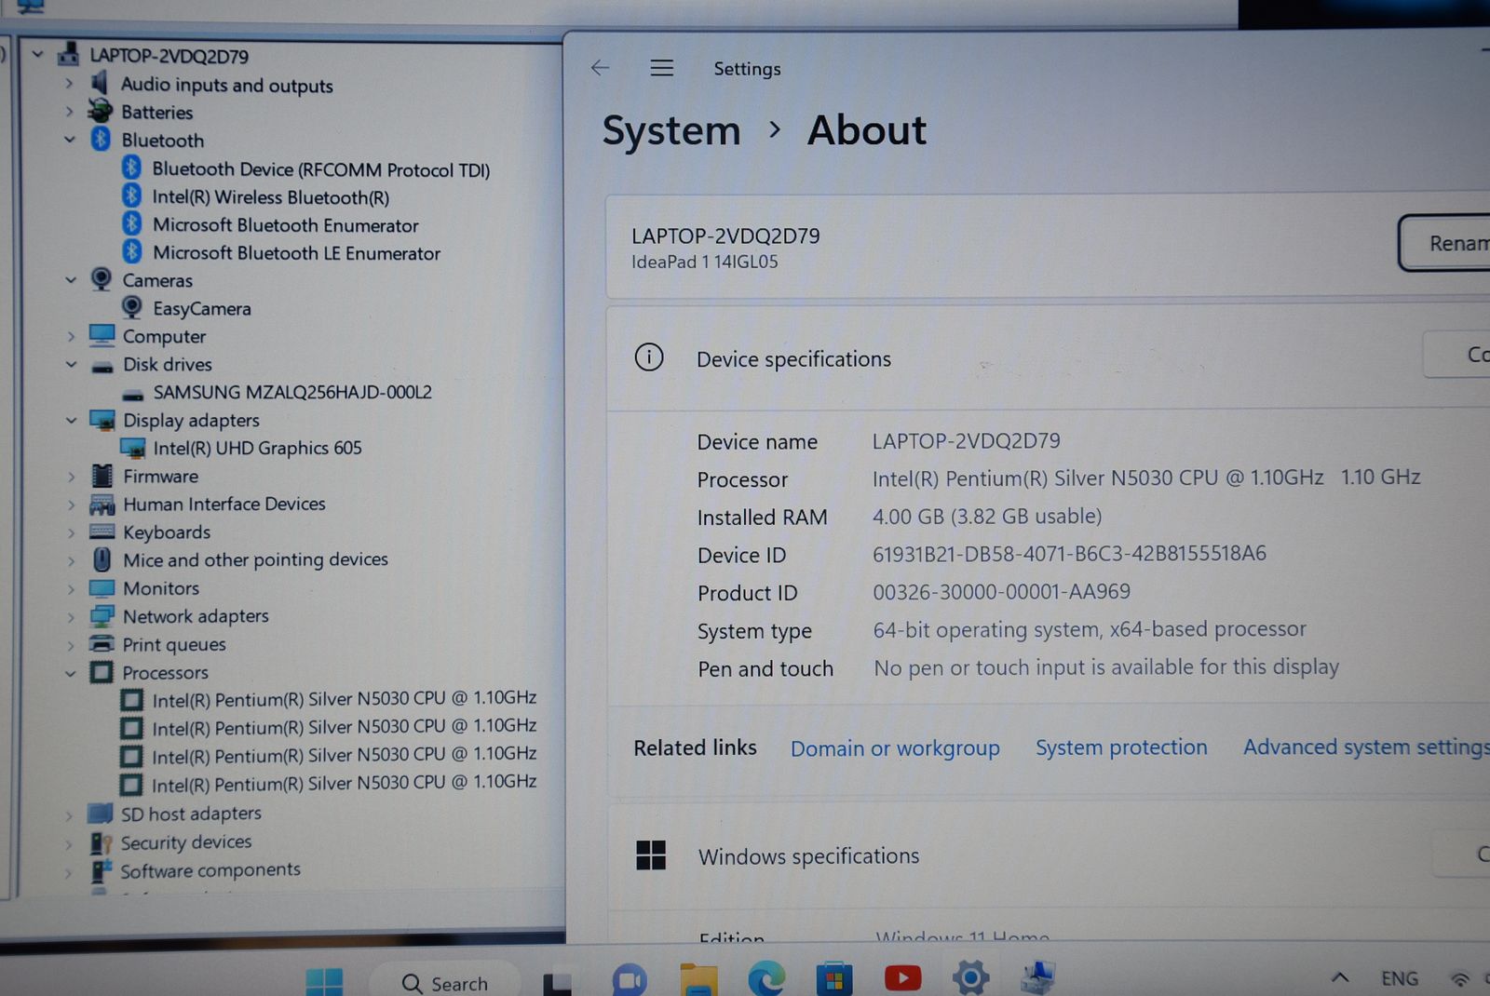
Task: Expand the Network adapters category
Action: click(71, 616)
